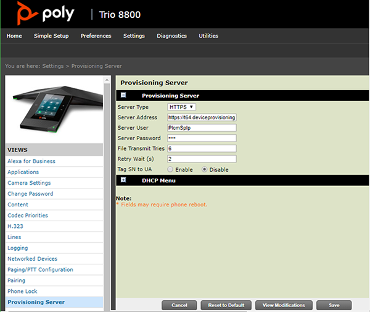Click the DHCP Menu section header bar

pyautogui.click(x=242, y=180)
